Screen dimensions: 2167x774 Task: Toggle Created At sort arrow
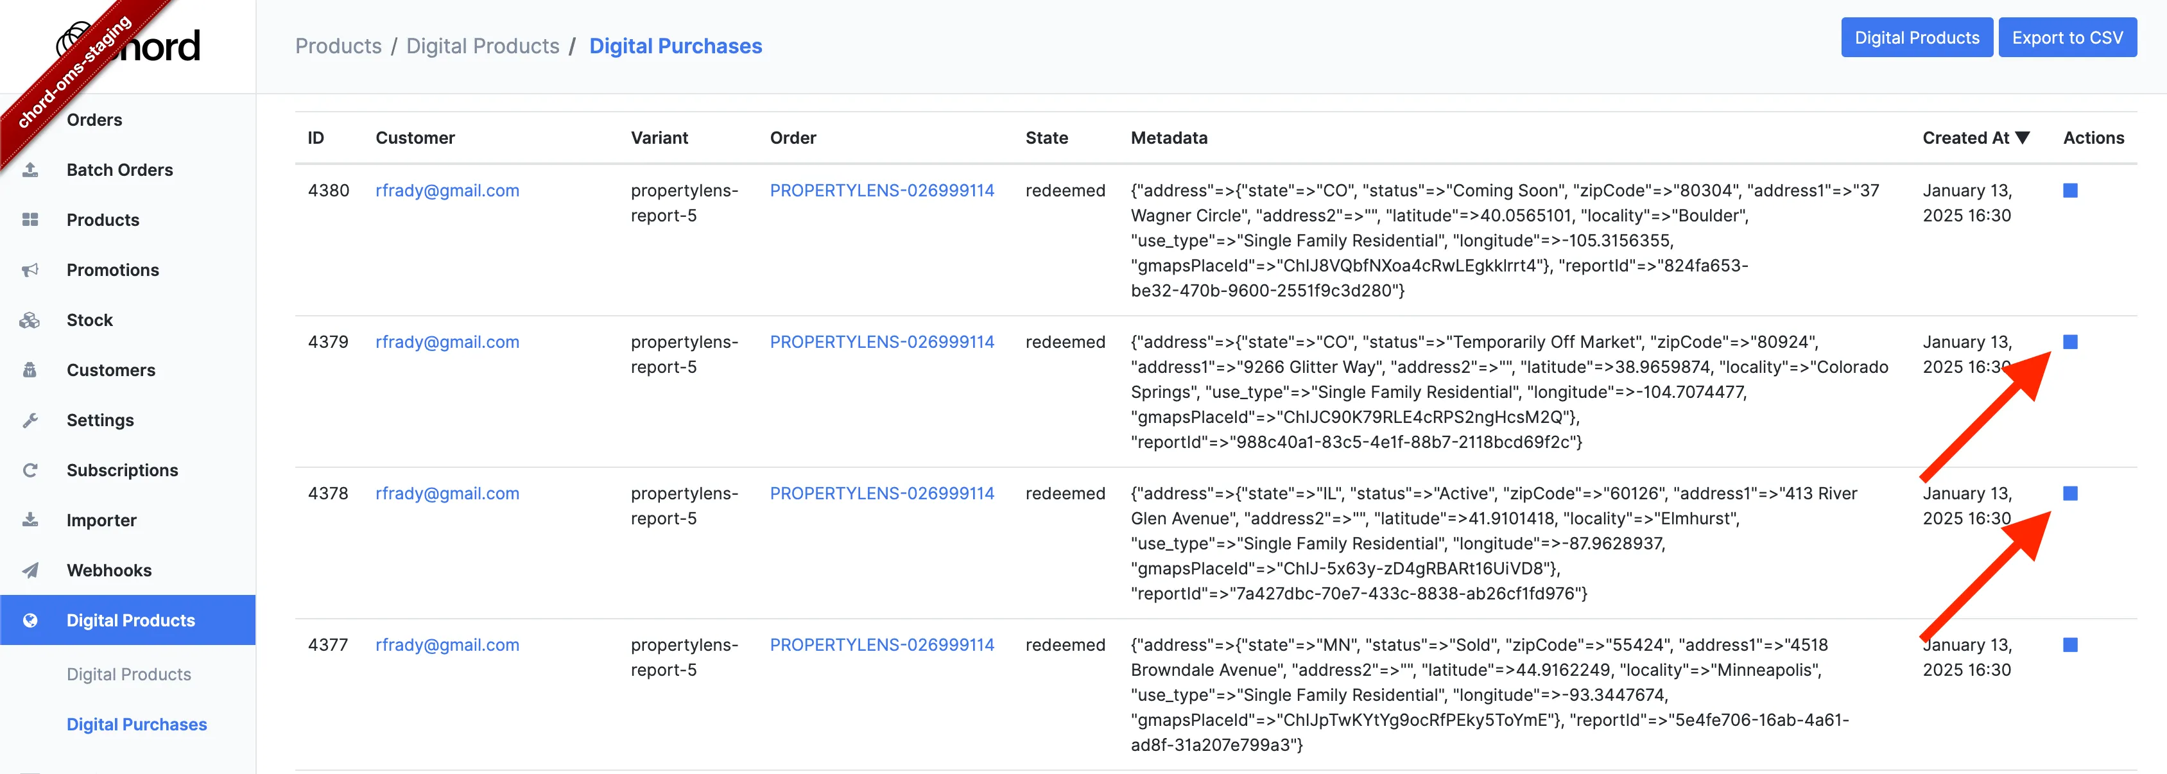[2023, 138]
